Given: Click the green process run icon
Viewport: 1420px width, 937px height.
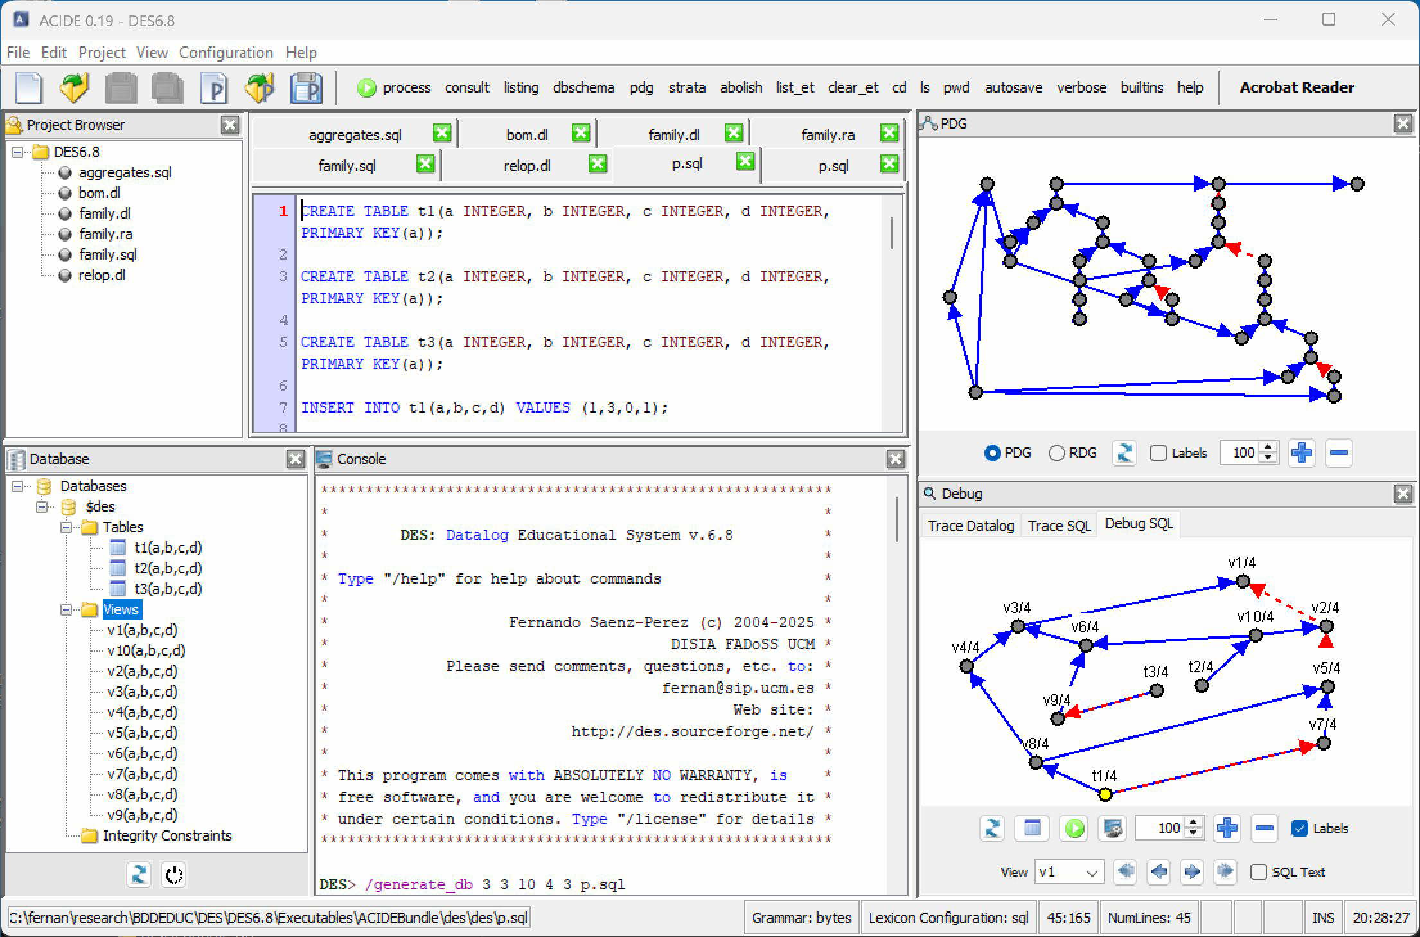Looking at the screenshot, I should [366, 87].
